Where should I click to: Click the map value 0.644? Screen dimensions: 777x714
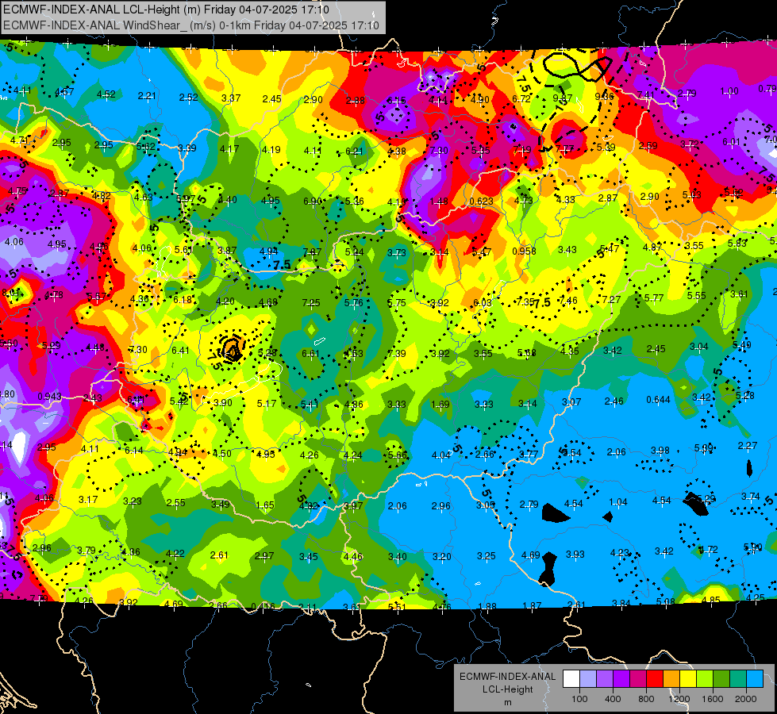point(658,400)
